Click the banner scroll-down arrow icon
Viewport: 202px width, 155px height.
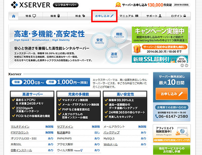187,66
